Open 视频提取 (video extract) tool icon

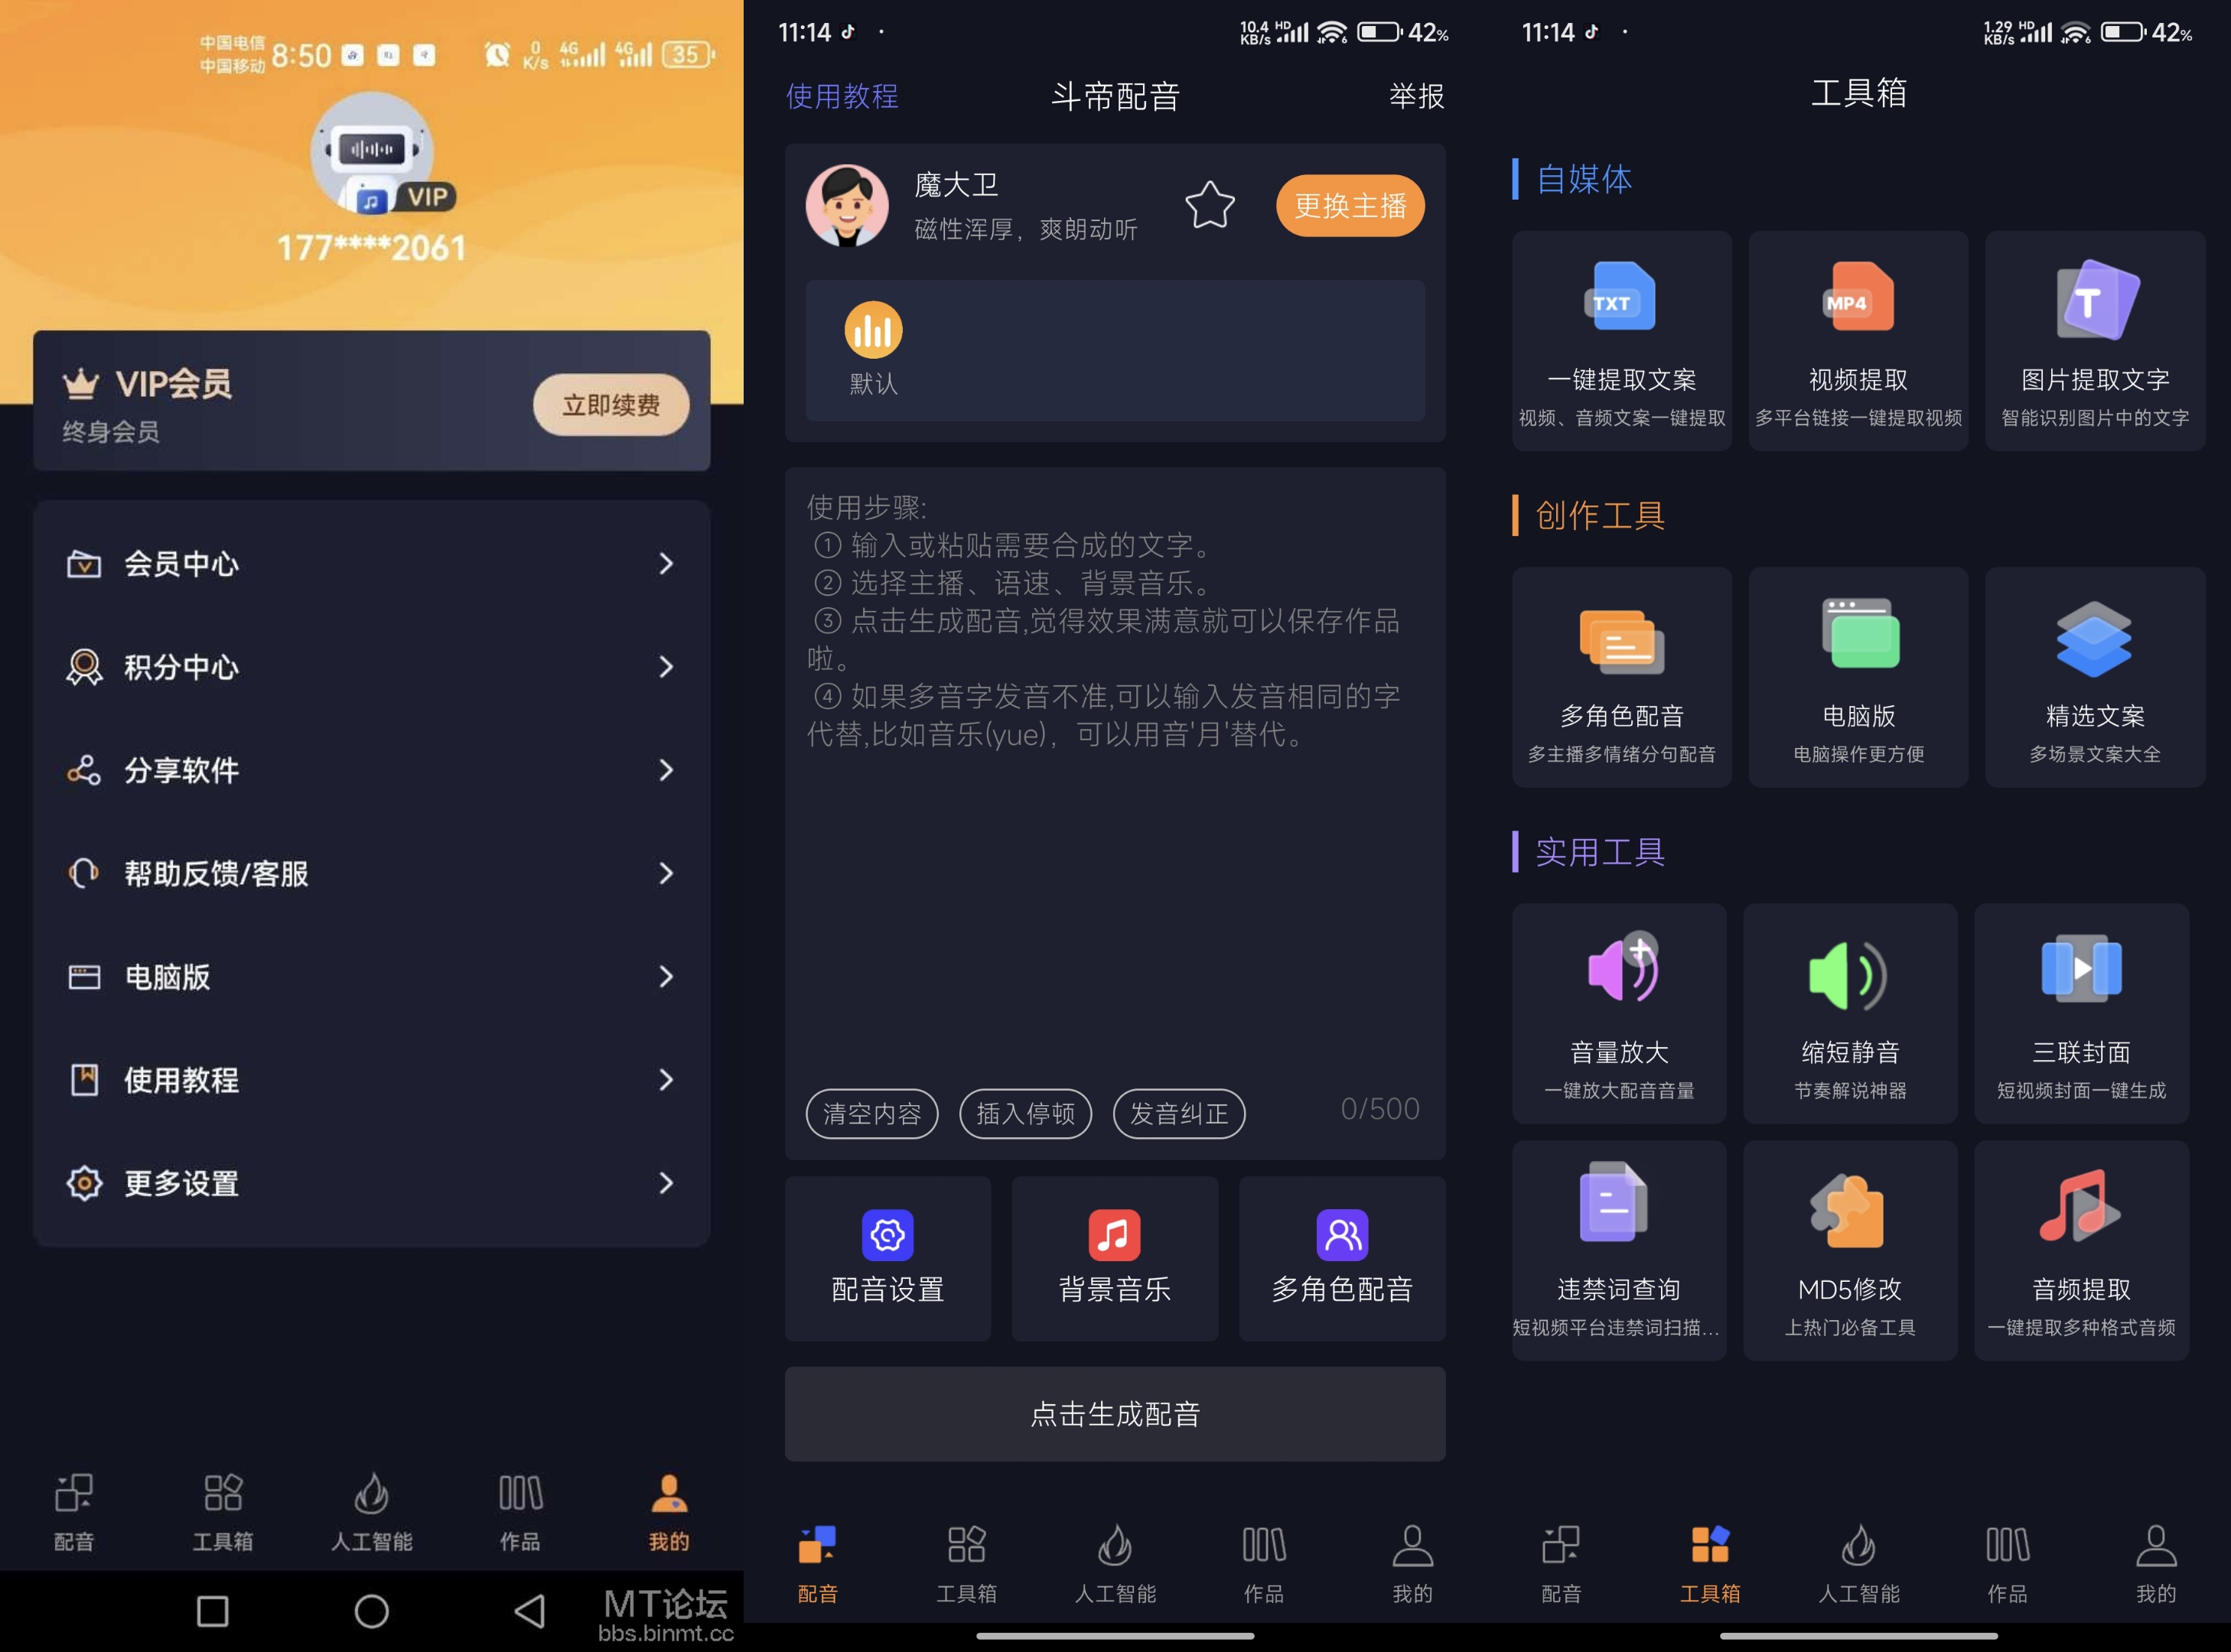(1847, 330)
